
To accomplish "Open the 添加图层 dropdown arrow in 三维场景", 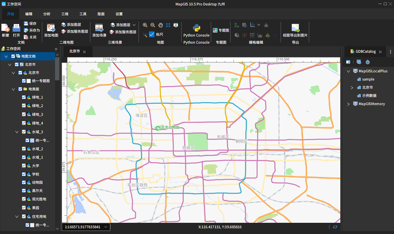I will [134, 25].
